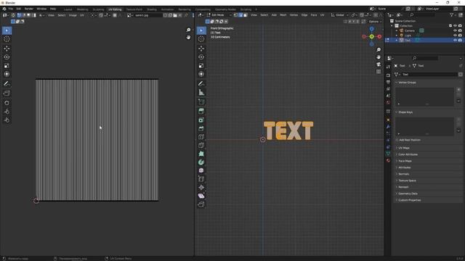The width and height of the screenshot is (465, 261).
Task: Select the UV editor Cursor tool
Action: coord(7,38)
